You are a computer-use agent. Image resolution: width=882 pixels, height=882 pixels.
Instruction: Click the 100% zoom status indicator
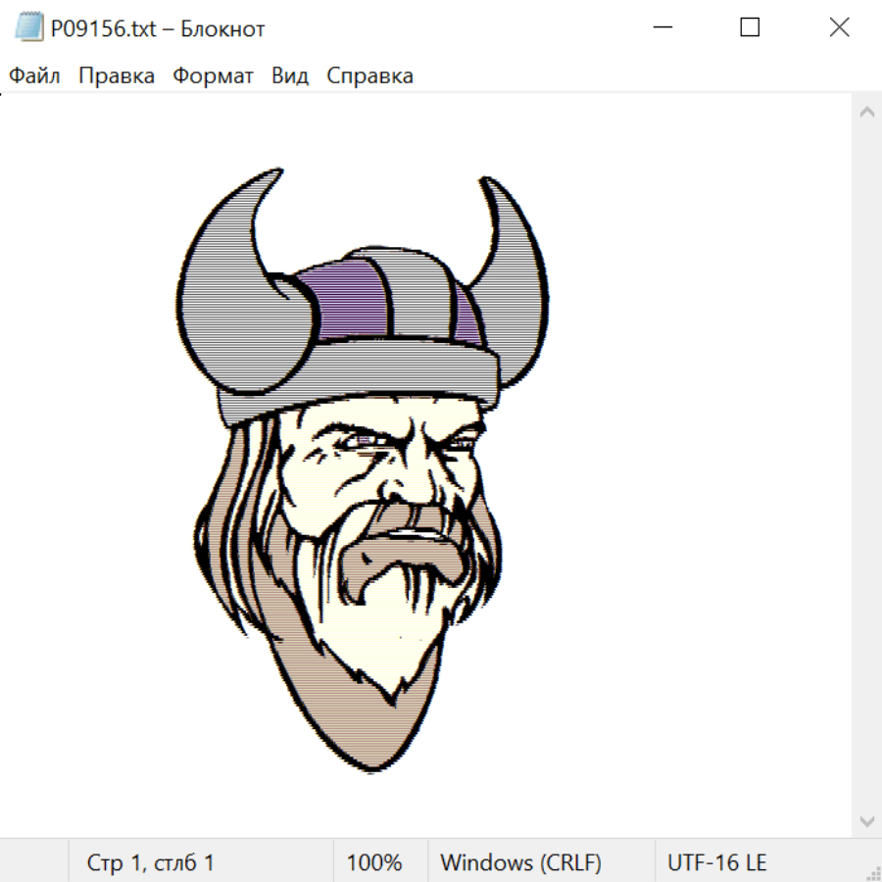pyautogui.click(x=374, y=862)
